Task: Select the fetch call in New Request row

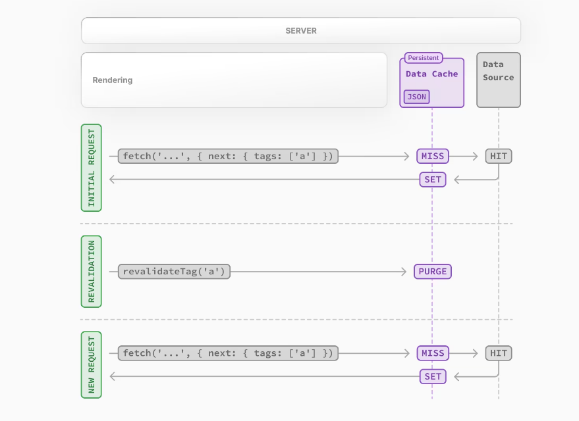Action: coord(228,353)
